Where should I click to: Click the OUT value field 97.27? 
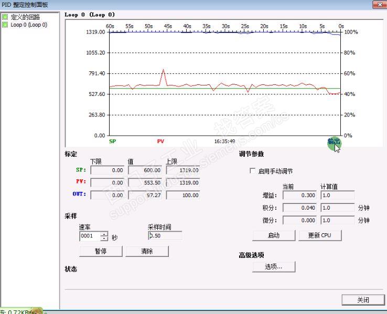pyautogui.click(x=145, y=195)
